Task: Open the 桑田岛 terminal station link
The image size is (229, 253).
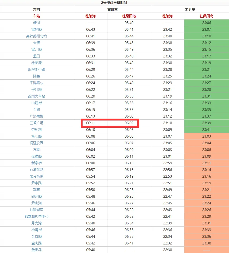Action: [37, 250]
